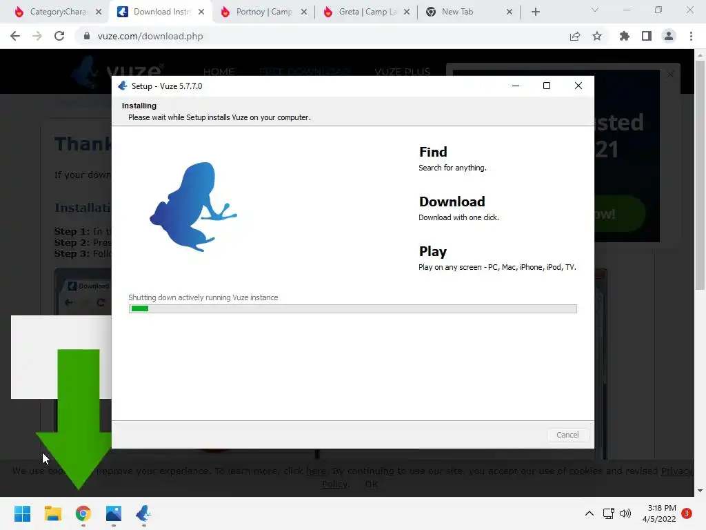The image size is (706, 530).
Task: Open Google Chrome from the taskbar
Action: coord(83,513)
